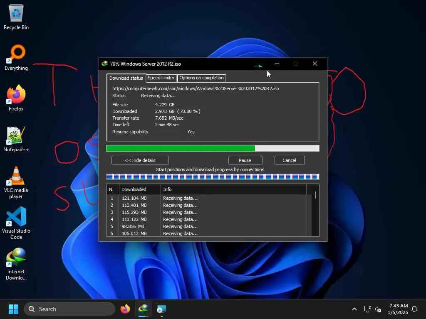Click the muted volume tray icon

(378, 309)
